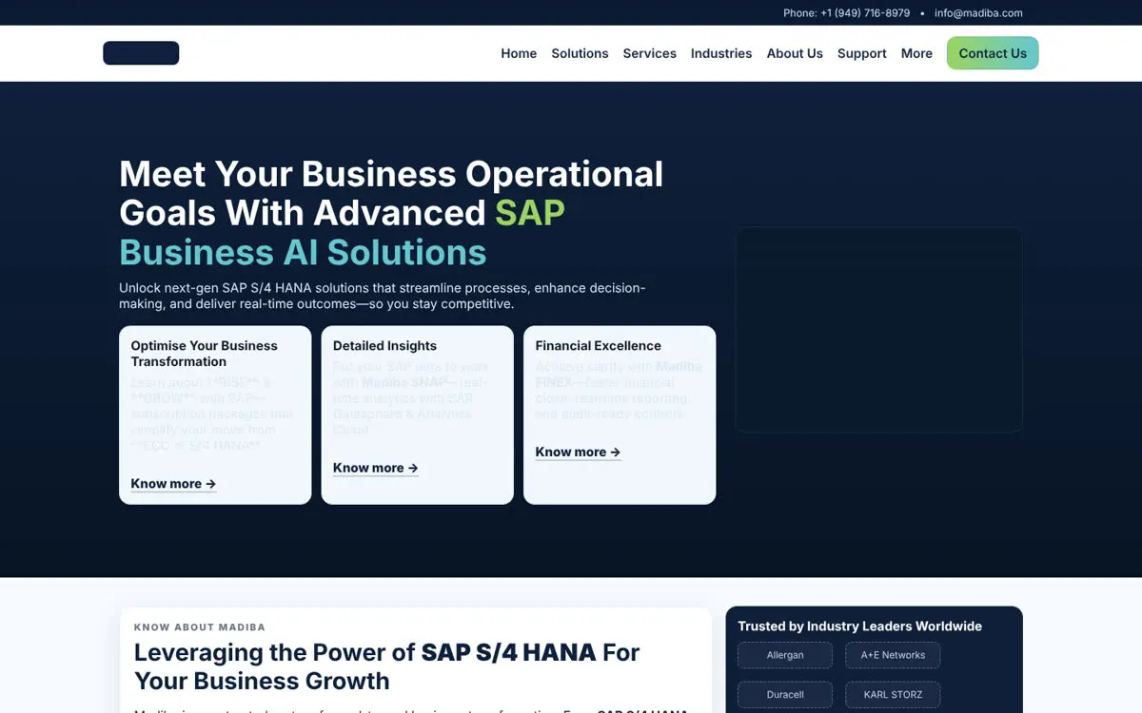This screenshot has width=1142, height=713.
Task: Select the Allergan client badge
Action: point(785,655)
